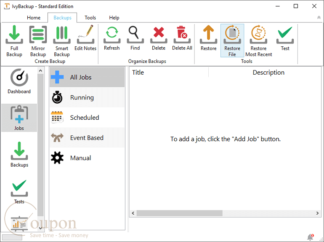Select the Restore File tool
The height and width of the screenshot is (242, 324).
click(232, 40)
